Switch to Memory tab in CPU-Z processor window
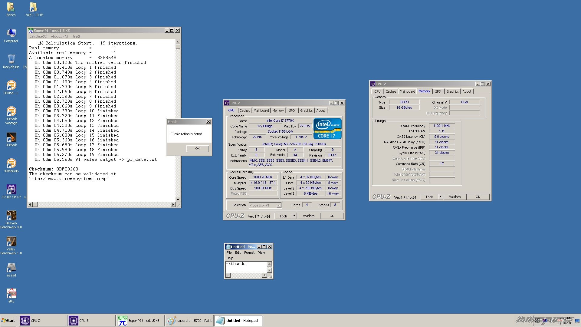 (x=278, y=111)
